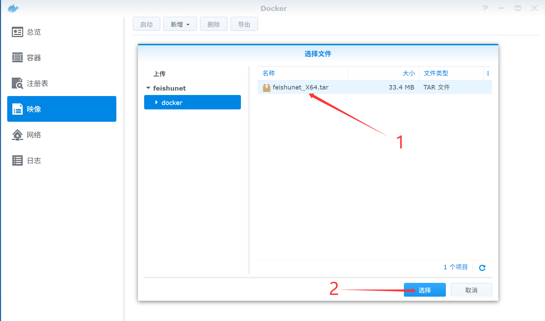Image resolution: width=545 pixels, height=321 pixels.
Task: Switch to 网络 menu label
Action: pos(34,135)
